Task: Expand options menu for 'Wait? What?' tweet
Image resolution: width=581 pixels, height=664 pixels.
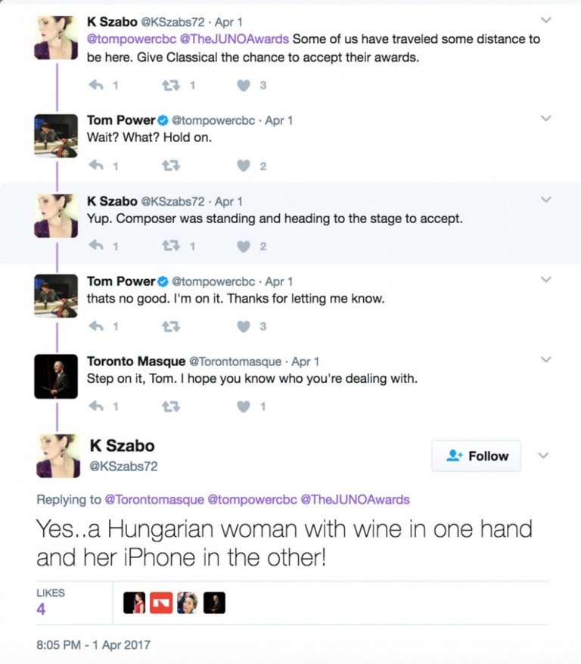Action: tap(546, 119)
